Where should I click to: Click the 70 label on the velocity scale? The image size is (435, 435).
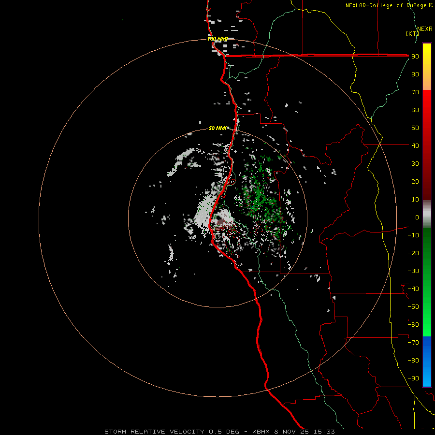[x=415, y=92]
